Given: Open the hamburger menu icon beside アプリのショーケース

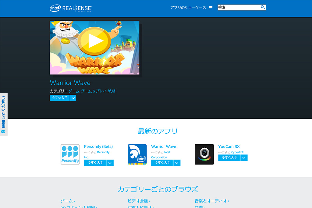Looking at the screenshot, I should click(211, 8).
